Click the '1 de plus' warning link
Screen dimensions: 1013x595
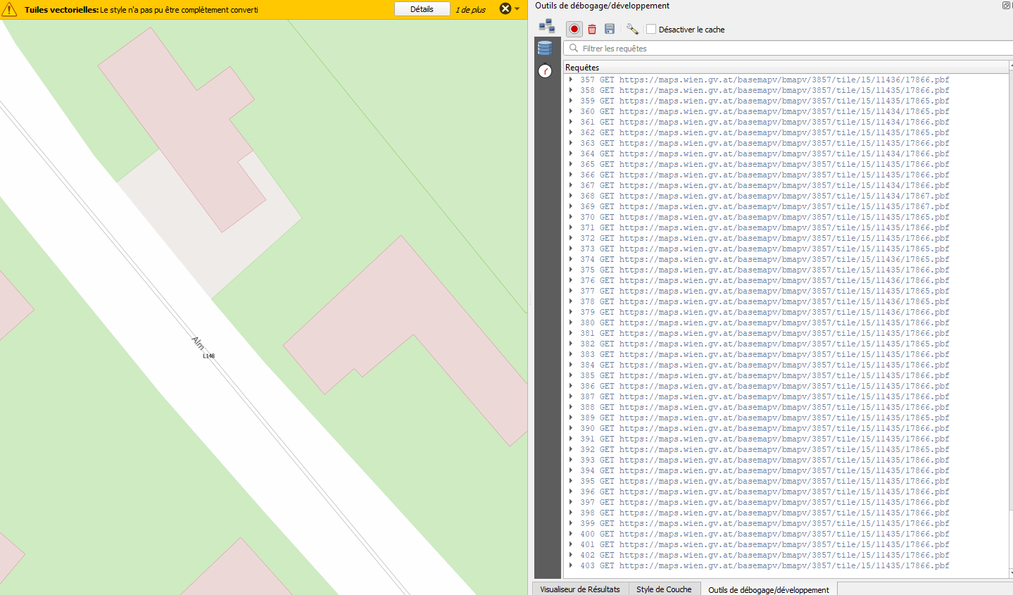click(x=470, y=9)
